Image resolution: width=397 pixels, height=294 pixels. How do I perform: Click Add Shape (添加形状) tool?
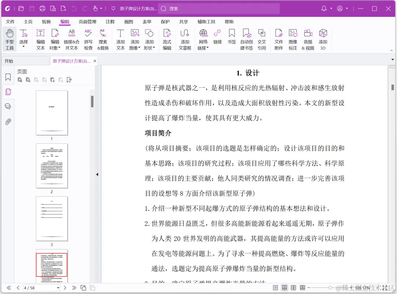pyautogui.click(x=149, y=39)
